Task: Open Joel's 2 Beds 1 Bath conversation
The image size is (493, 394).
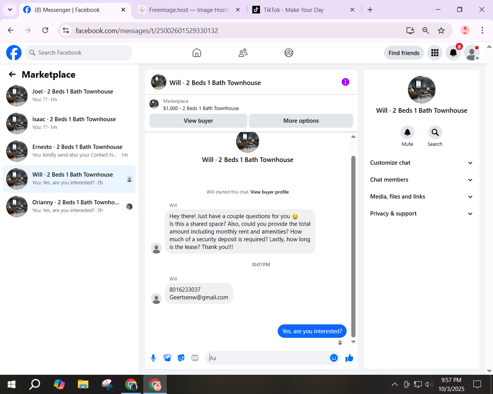Action: (69, 96)
